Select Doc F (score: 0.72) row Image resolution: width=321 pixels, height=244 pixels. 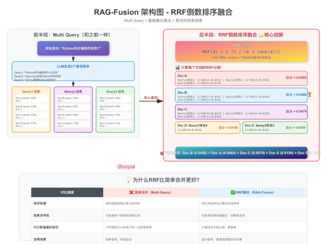(x=115, y=124)
